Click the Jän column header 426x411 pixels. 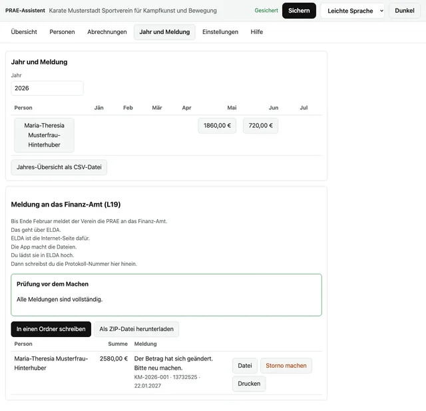tap(99, 108)
